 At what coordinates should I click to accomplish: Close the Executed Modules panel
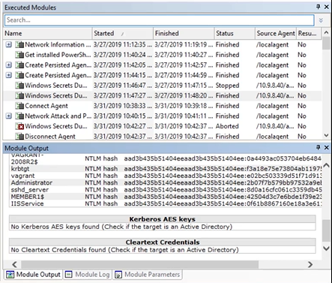click(326, 7)
